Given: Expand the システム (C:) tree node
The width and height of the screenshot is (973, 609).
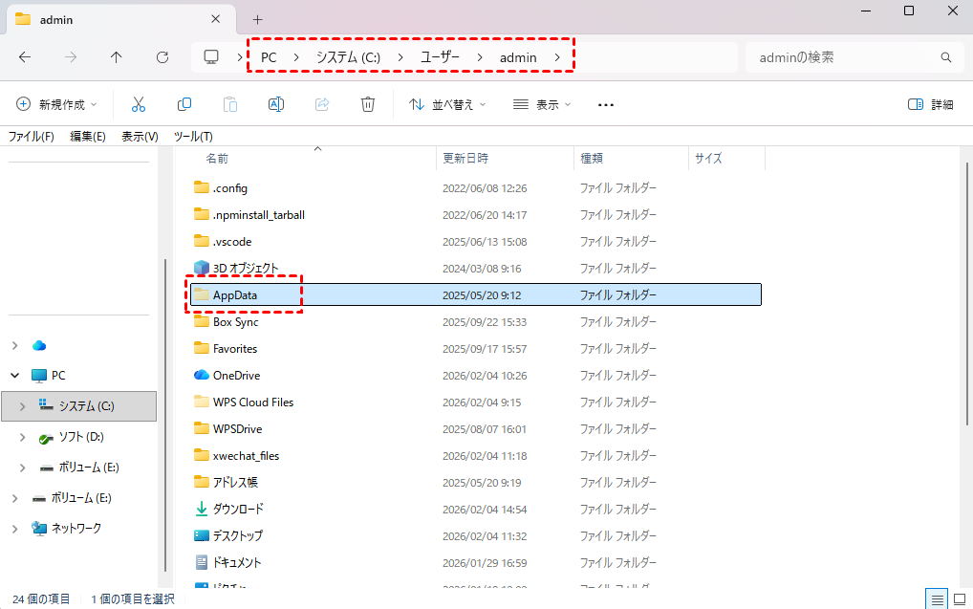Looking at the screenshot, I should coord(23,406).
